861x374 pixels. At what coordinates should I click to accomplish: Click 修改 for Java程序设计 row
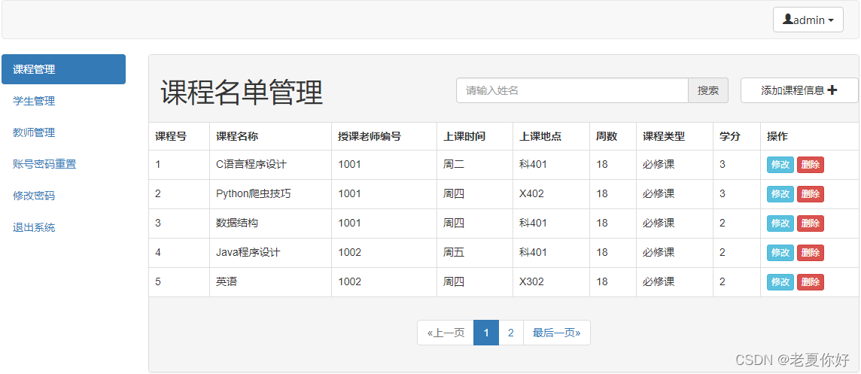coord(780,253)
